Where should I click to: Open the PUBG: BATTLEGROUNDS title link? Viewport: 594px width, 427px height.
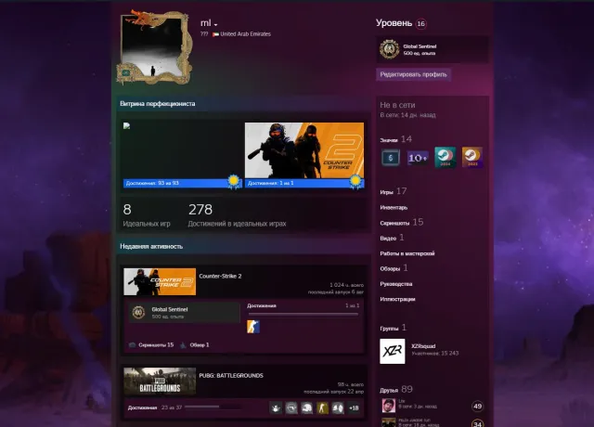231,375
